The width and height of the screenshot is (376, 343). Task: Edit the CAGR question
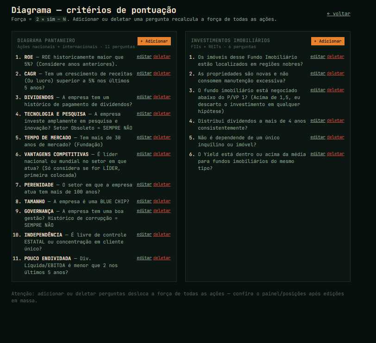click(x=144, y=73)
